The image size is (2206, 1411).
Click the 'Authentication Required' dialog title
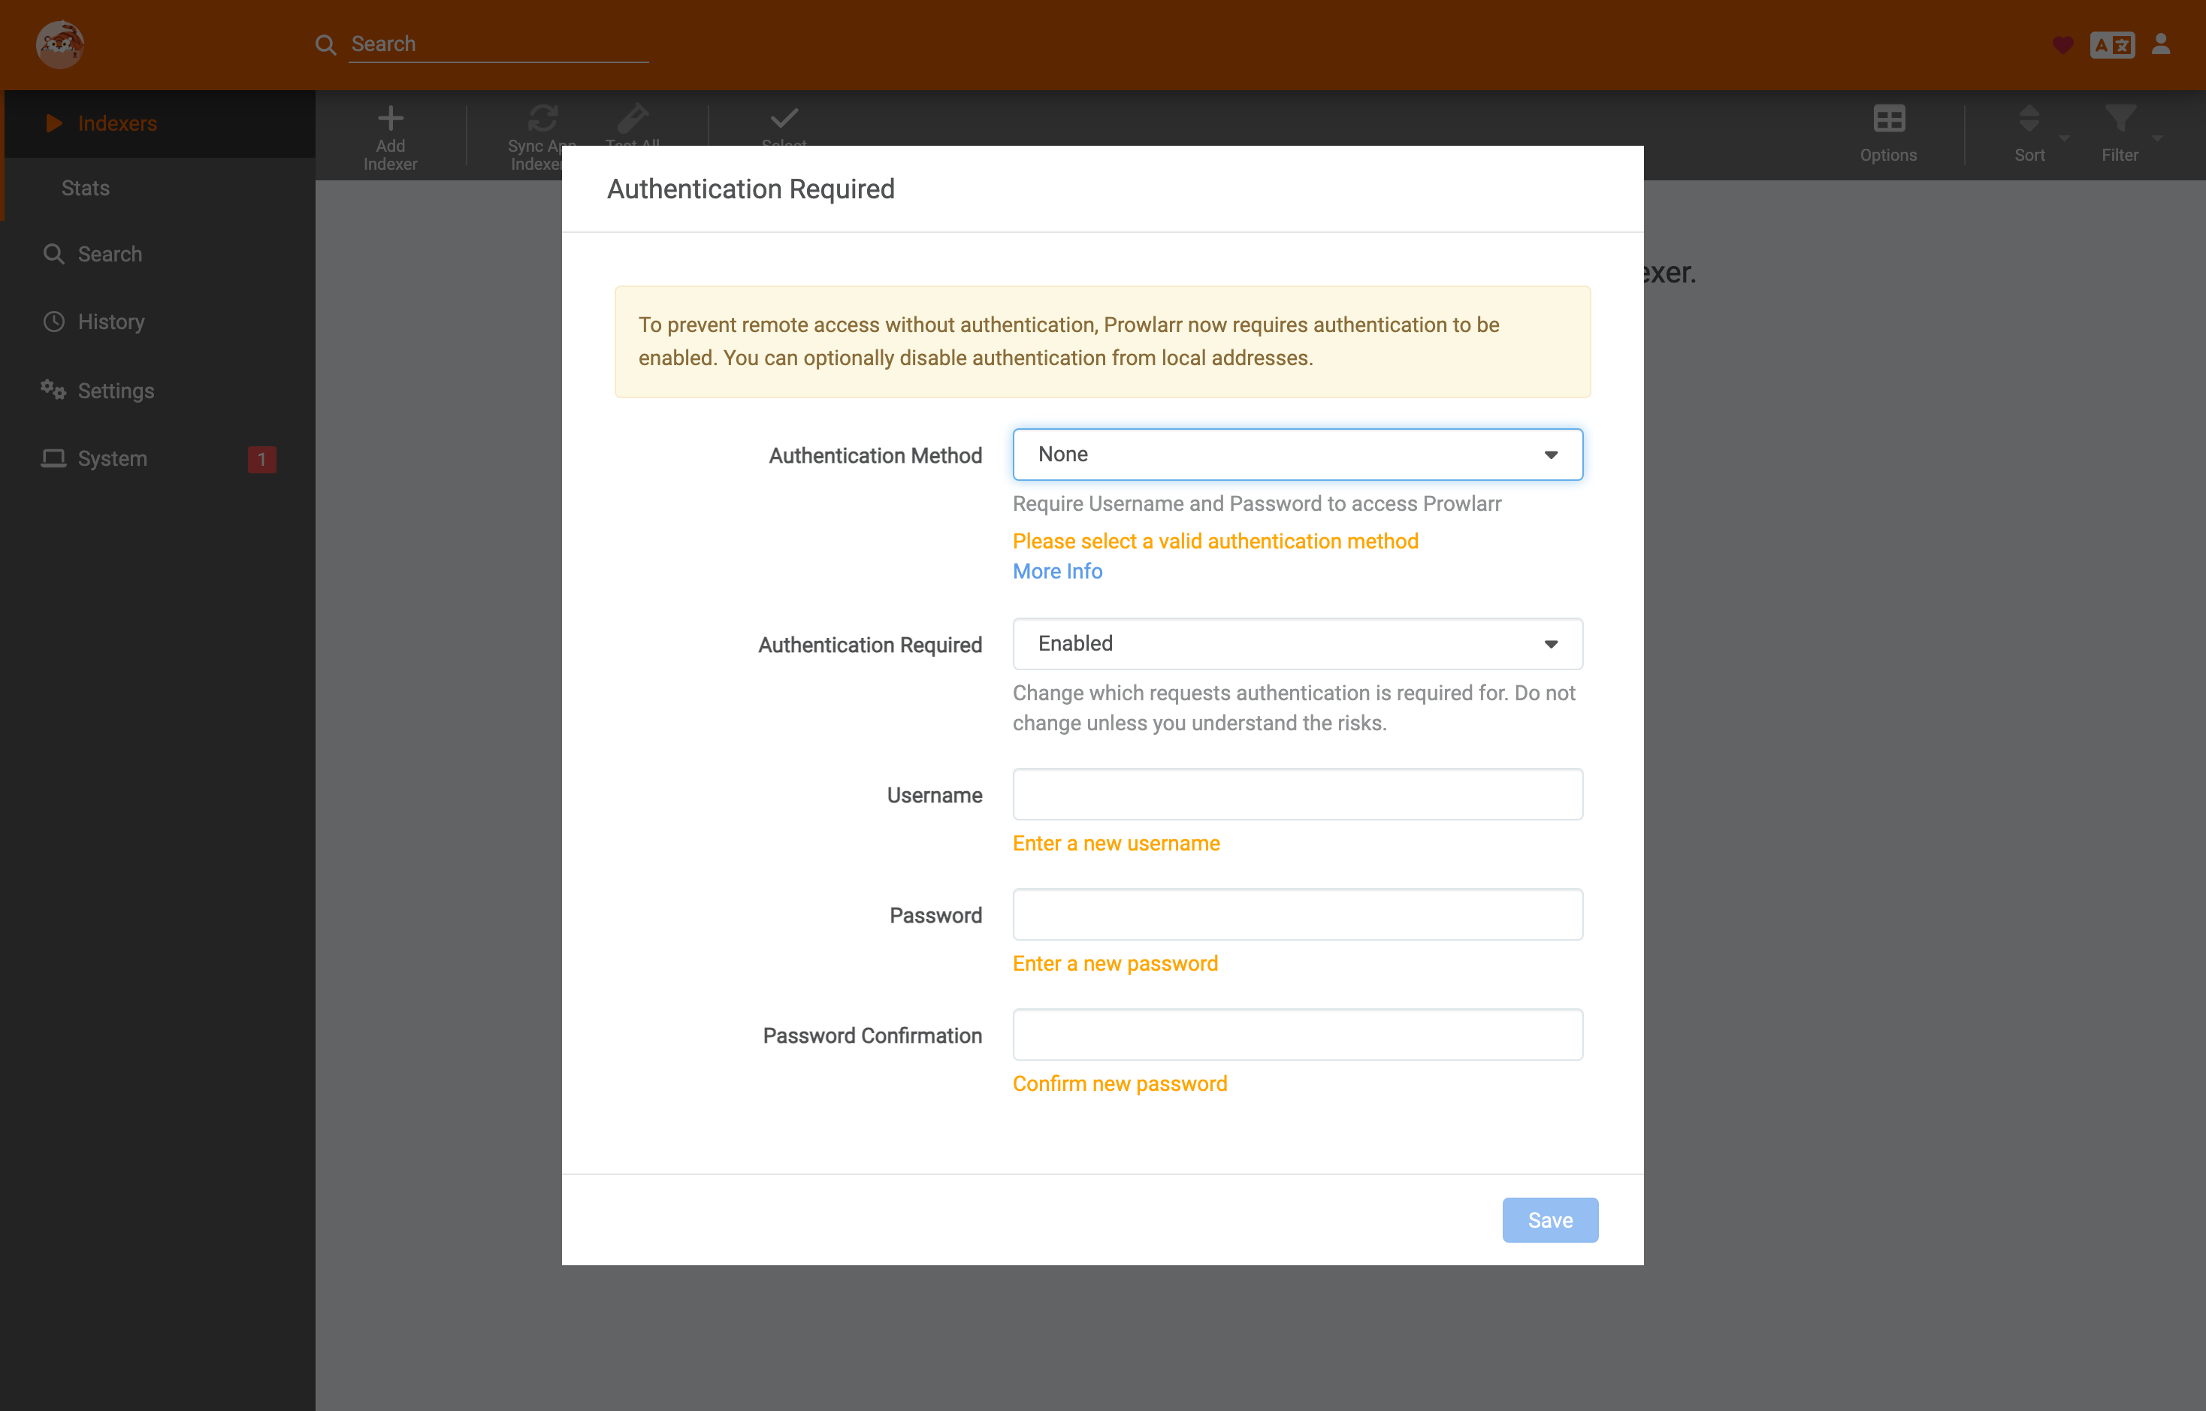click(x=751, y=189)
